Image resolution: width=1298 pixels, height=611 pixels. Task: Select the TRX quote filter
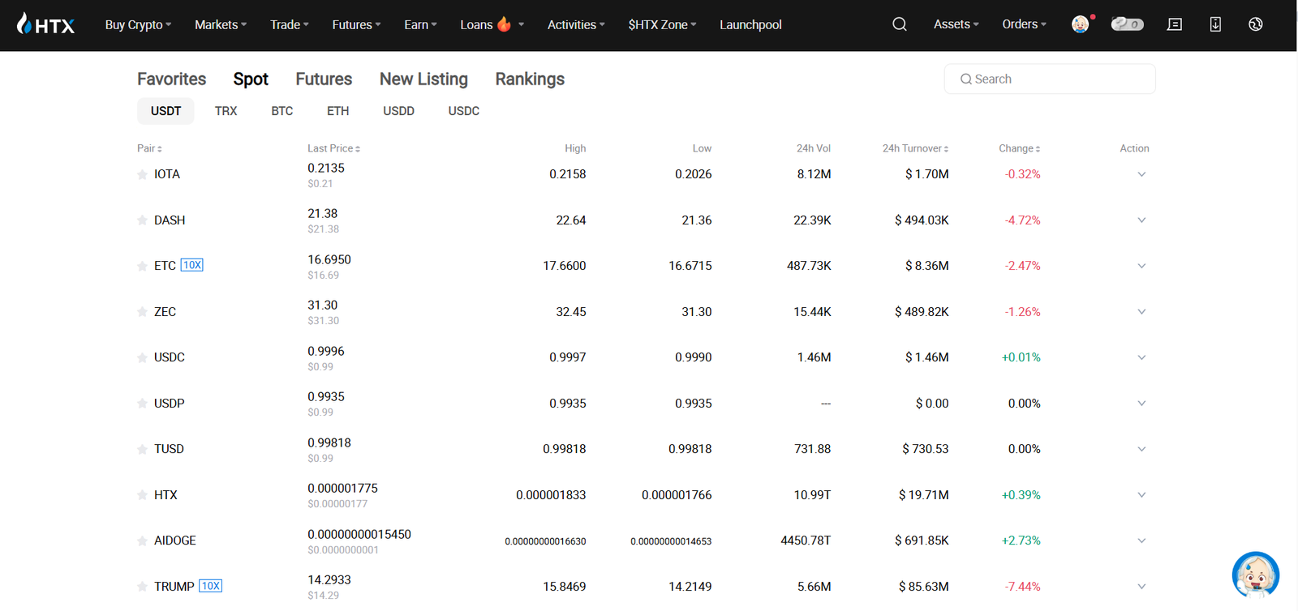coord(226,111)
